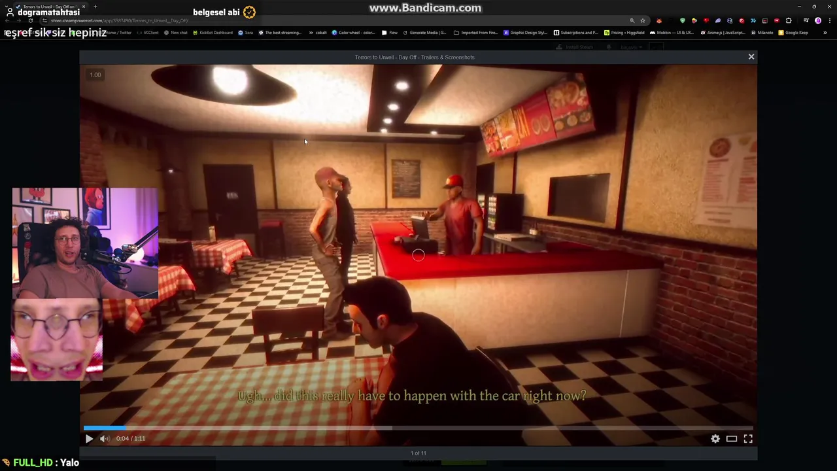The height and width of the screenshot is (471, 837).
Task: Close the Trailers & Screenshots viewer
Action: coord(751,57)
